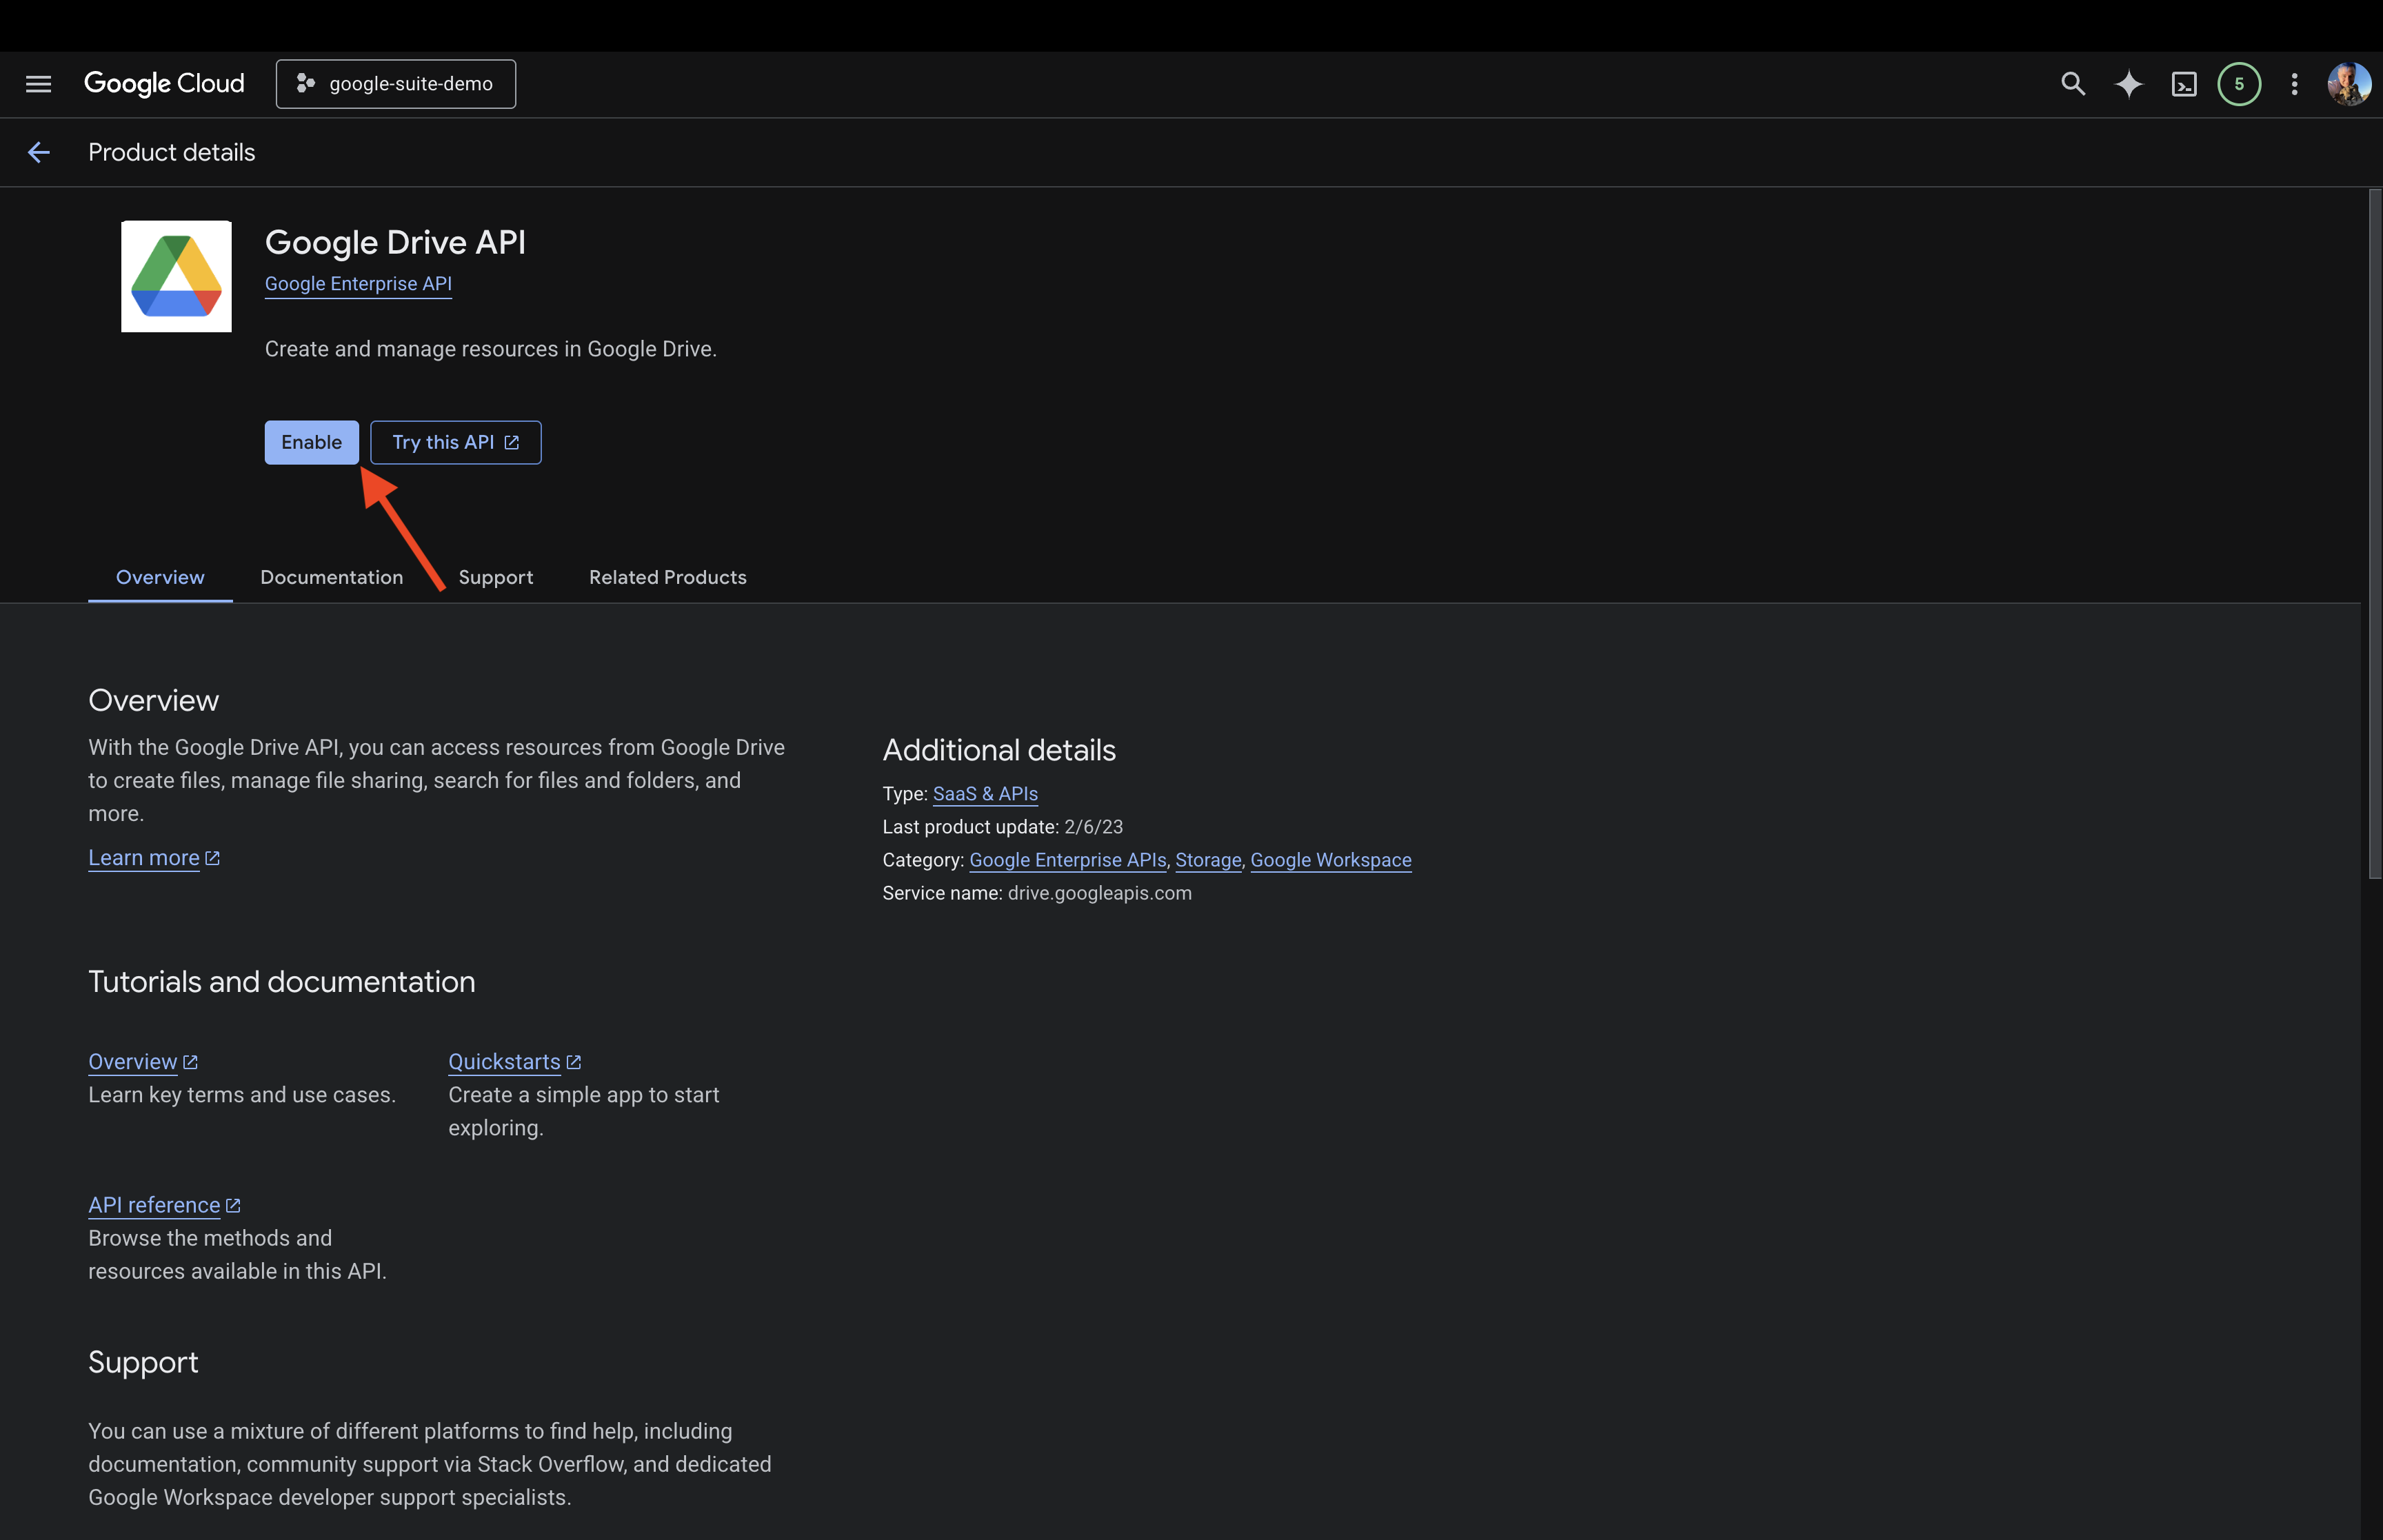
Task: Open the Storage category link
Action: tap(1208, 860)
